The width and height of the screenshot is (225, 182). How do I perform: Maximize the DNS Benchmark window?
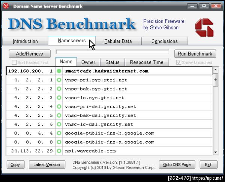point(204,6)
